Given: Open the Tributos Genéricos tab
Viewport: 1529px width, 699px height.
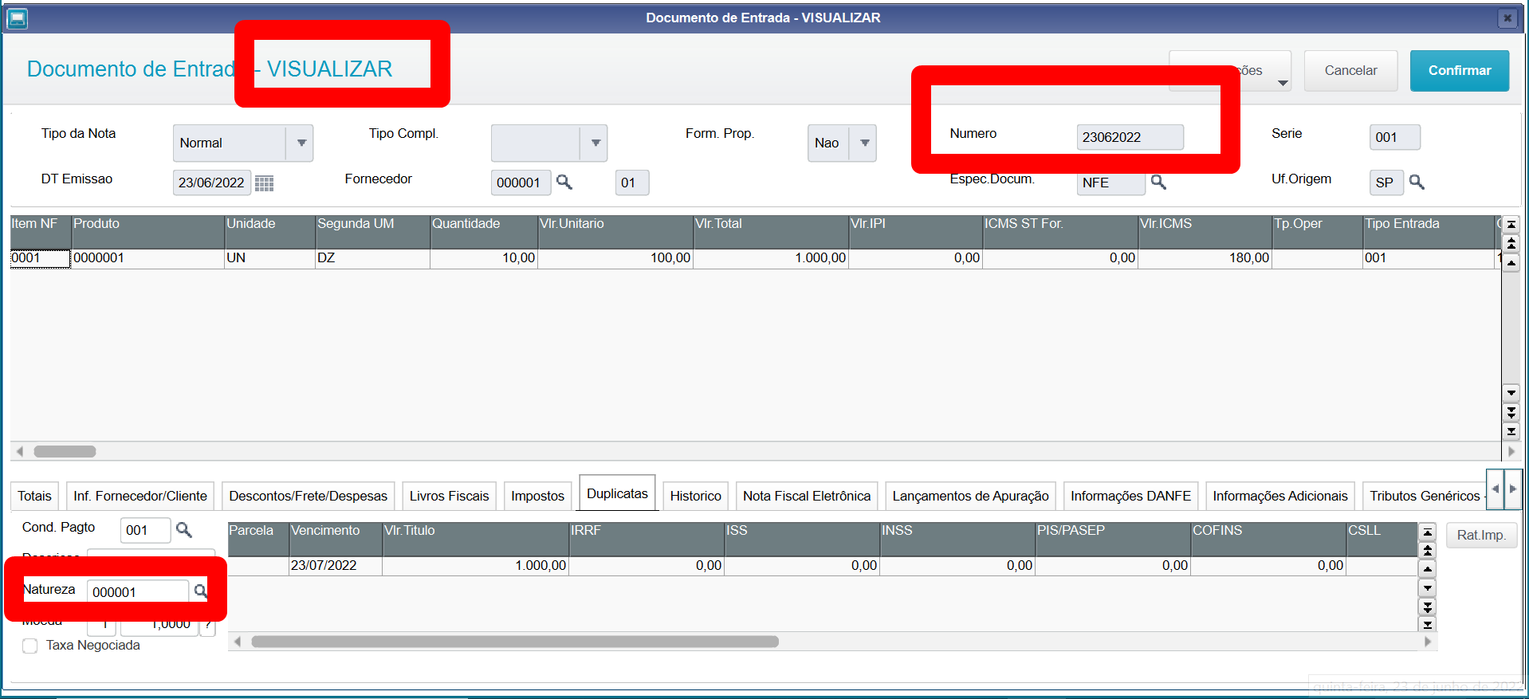Looking at the screenshot, I should coord(1425,496).
